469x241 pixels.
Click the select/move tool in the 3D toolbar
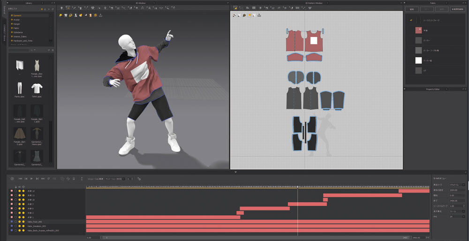68,8
